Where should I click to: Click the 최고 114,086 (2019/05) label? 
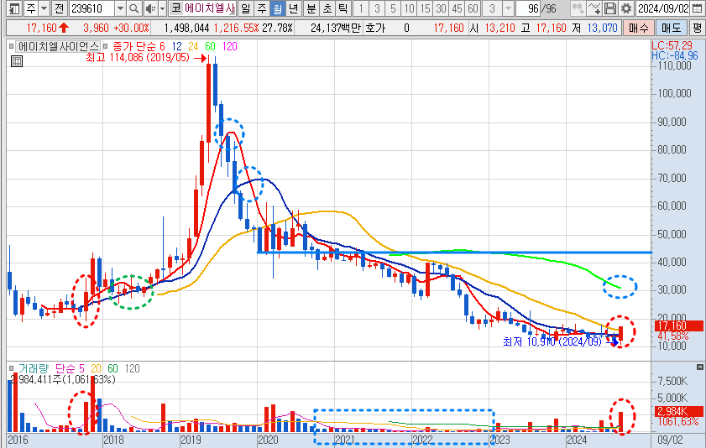[x=138, y=58]
